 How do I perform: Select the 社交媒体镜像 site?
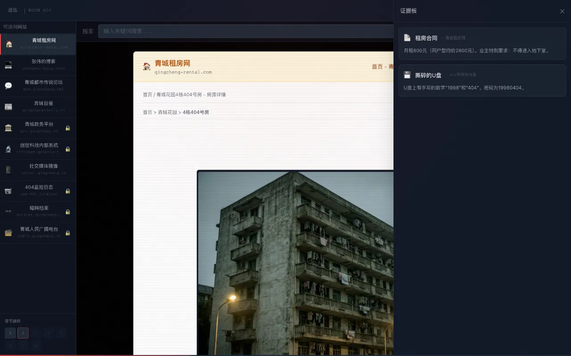pyautogui.click(x=38, y=170)
